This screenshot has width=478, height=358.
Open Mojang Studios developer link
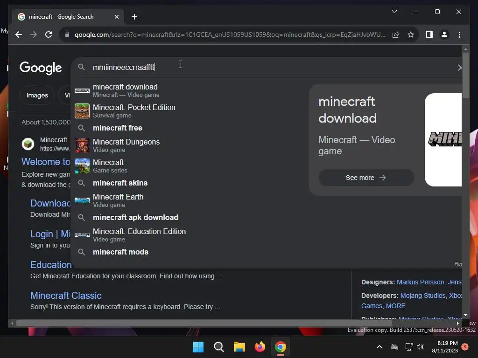423,296
